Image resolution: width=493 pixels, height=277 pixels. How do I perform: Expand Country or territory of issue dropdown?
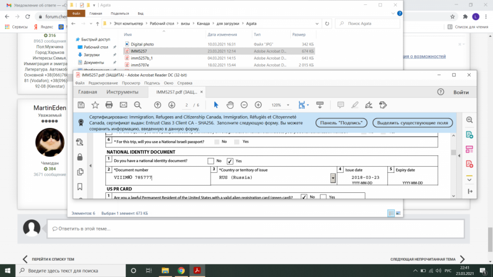point(333,178)
